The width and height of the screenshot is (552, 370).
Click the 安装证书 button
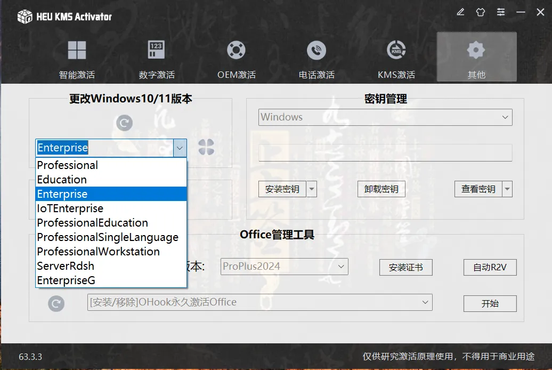pyautogui.click(x=406, y=268)
